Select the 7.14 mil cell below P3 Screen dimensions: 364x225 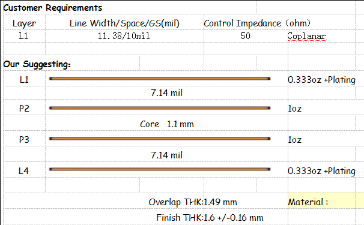click(x=166, y=155)
